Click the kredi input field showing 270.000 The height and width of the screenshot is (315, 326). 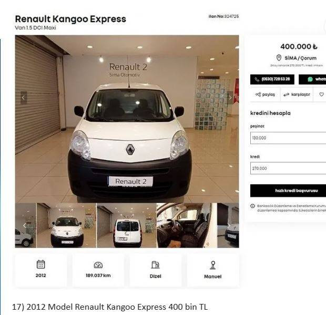pyautogui.click(x=288, y=168)
